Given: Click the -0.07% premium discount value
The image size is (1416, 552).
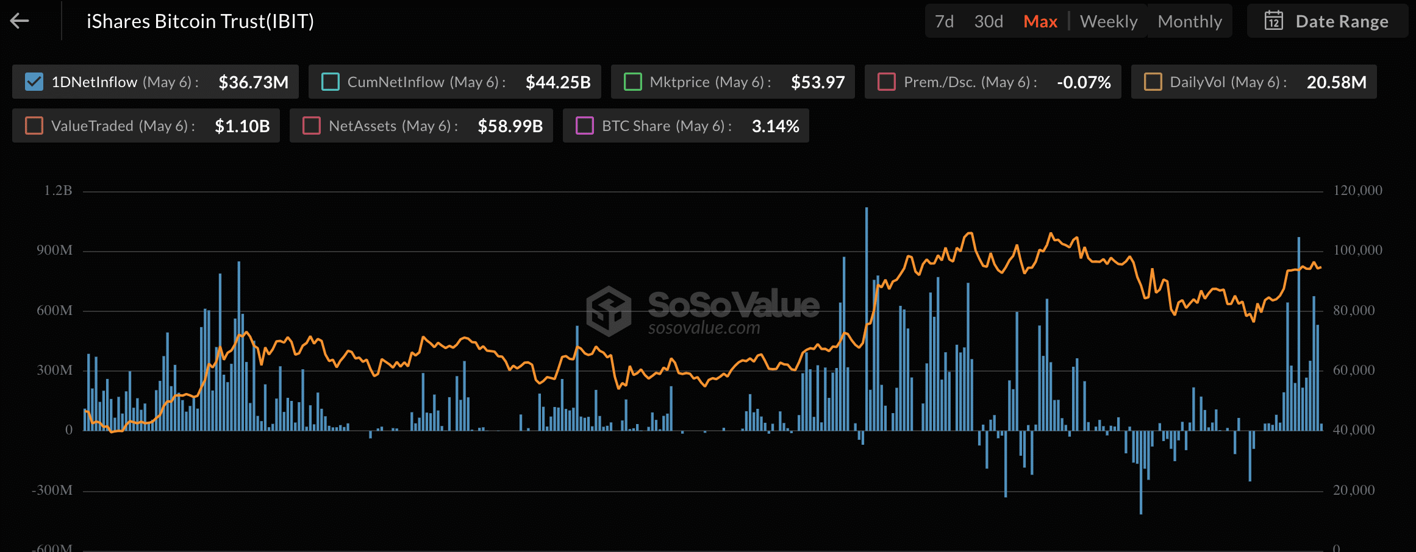Looking at the screenshot, I should [x=1084, y=82].
